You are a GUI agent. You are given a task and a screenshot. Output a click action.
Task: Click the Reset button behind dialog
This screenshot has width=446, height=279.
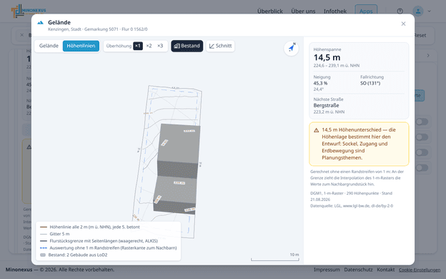(x=420, y=35)
